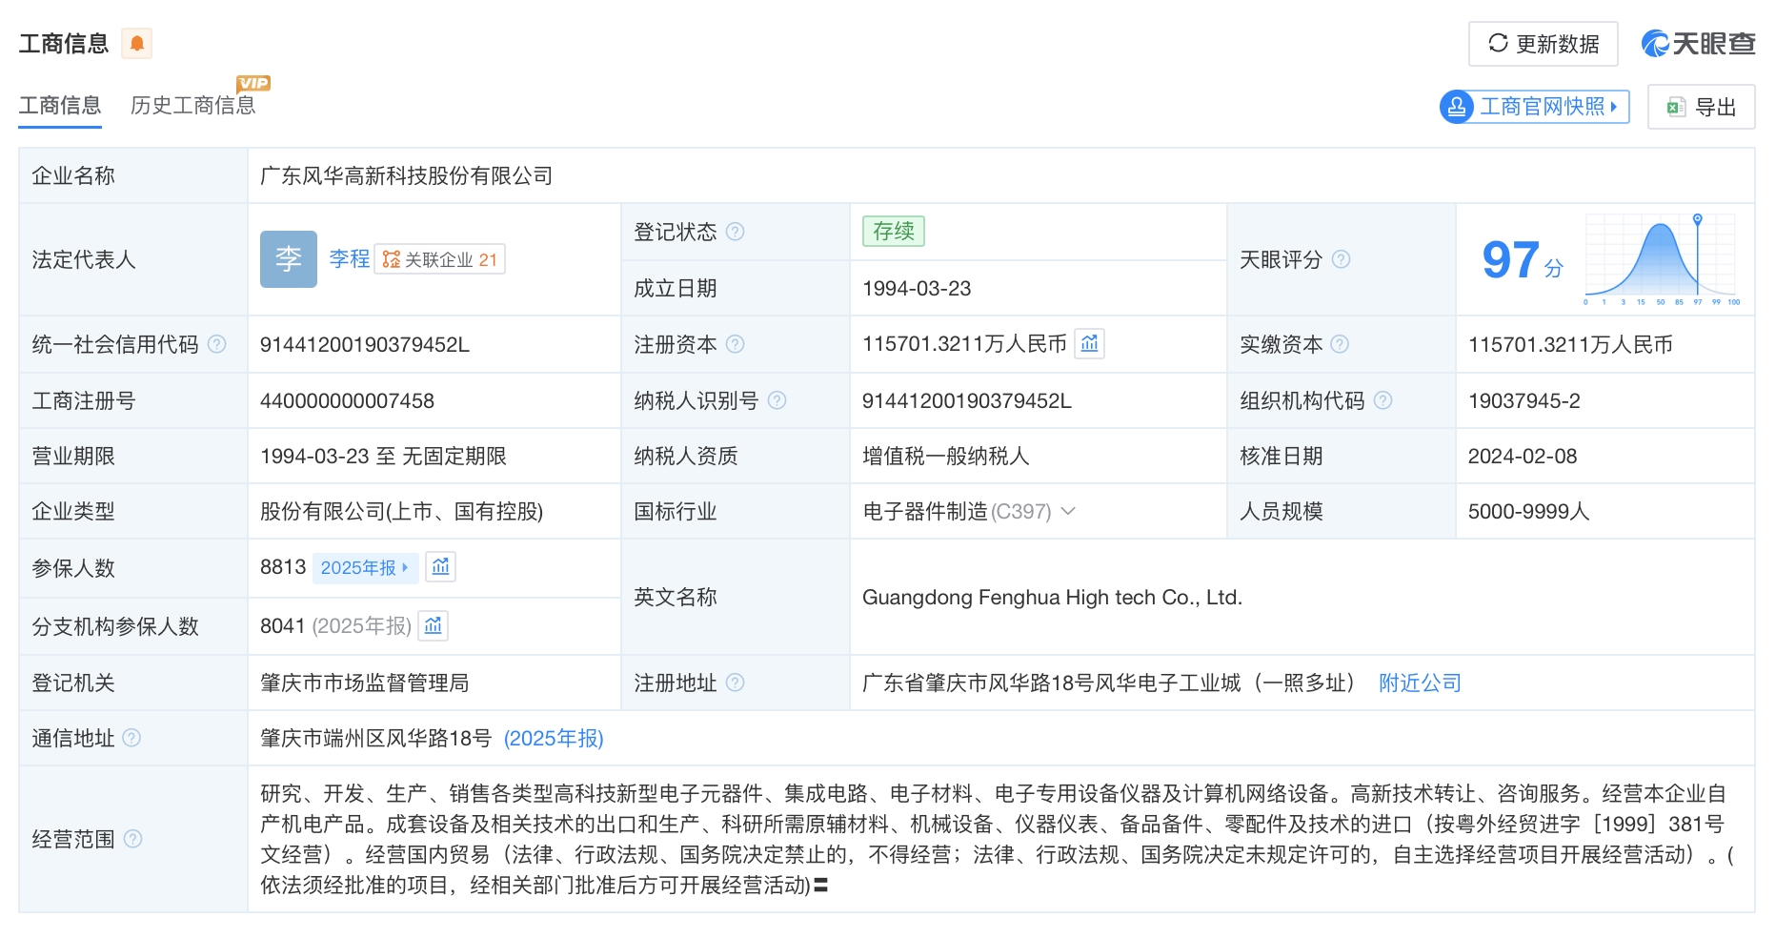Click help icon next to 注册资本
The height and width of the screenshot is (938, 1776).
click(x=735, y=344)
